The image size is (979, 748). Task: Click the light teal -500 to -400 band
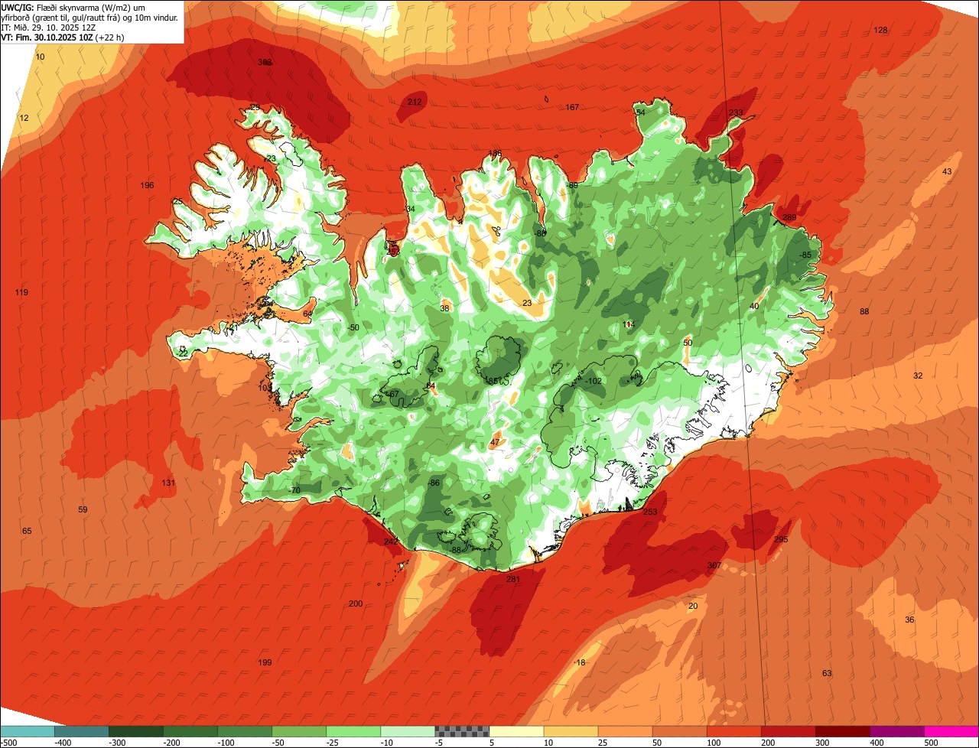[27, 731]
